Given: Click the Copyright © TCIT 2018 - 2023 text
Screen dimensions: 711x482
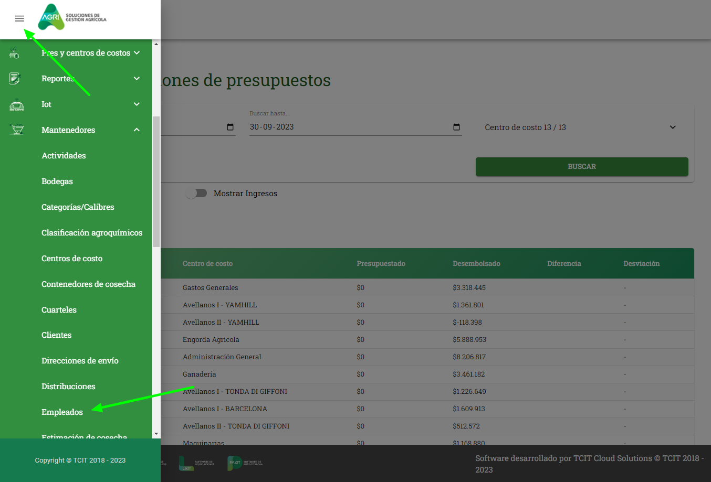Looking at the screenshot, I should tap(80, 460).
